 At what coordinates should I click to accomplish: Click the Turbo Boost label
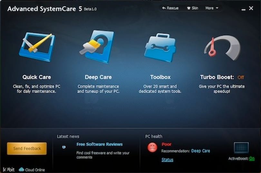[217, 77]
